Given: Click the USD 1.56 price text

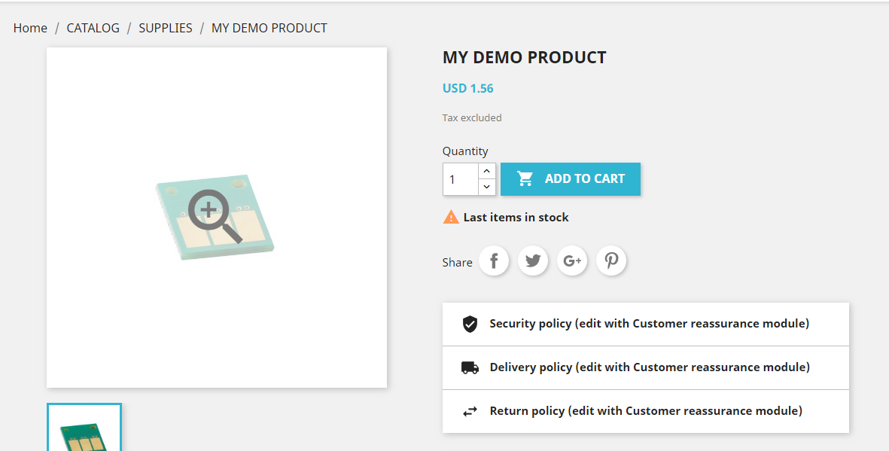Looking at the screenshot, I should tap(468, 88).
